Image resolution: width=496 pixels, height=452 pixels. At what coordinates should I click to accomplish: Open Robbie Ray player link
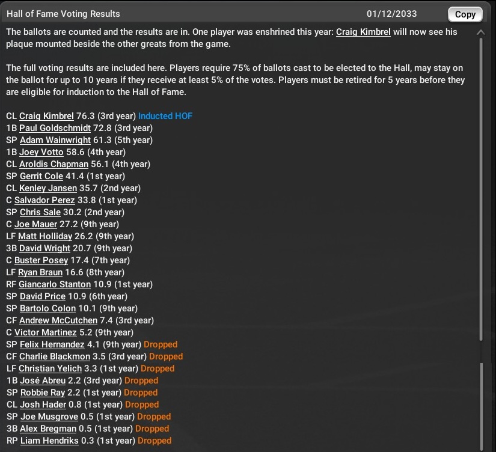point(43,392)
